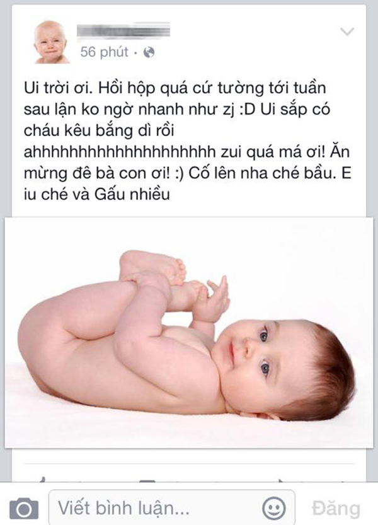378x525 pixels.
Task: Expand the post options chevron
Action: tap(347, 32)
